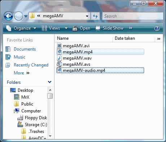Click the megaAMV.wav music note icon
Image resolution: width=166 pixels, height=142 pixels.
pyautogui.click(x=59, y=58)
